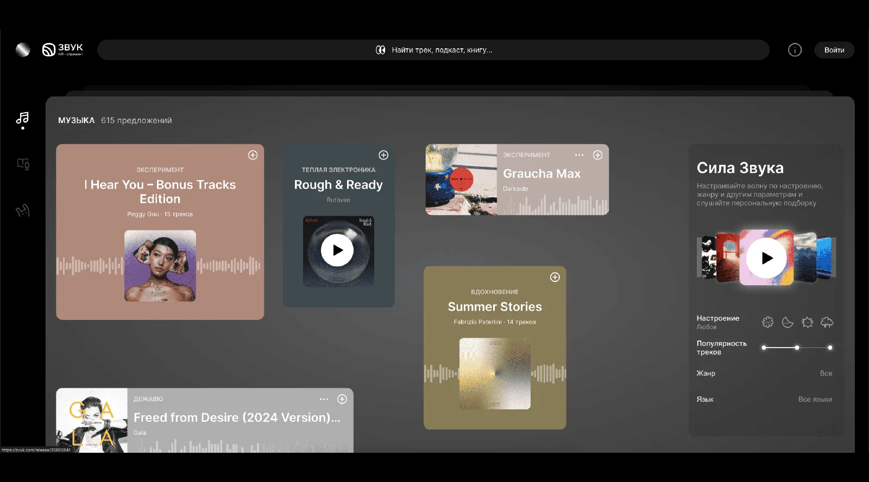Open the Жанр genre selector
This screenshot has width=869, height=482.
pyautogui.click(x=764, y=373)
